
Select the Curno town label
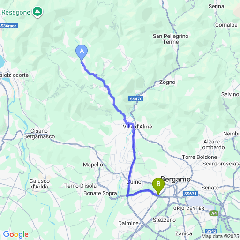click(x=134, y=182)
